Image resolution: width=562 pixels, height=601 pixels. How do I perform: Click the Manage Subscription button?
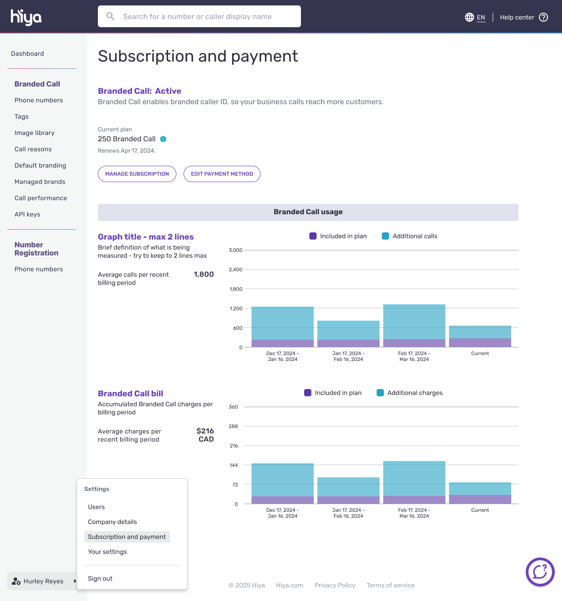[137, 174]
